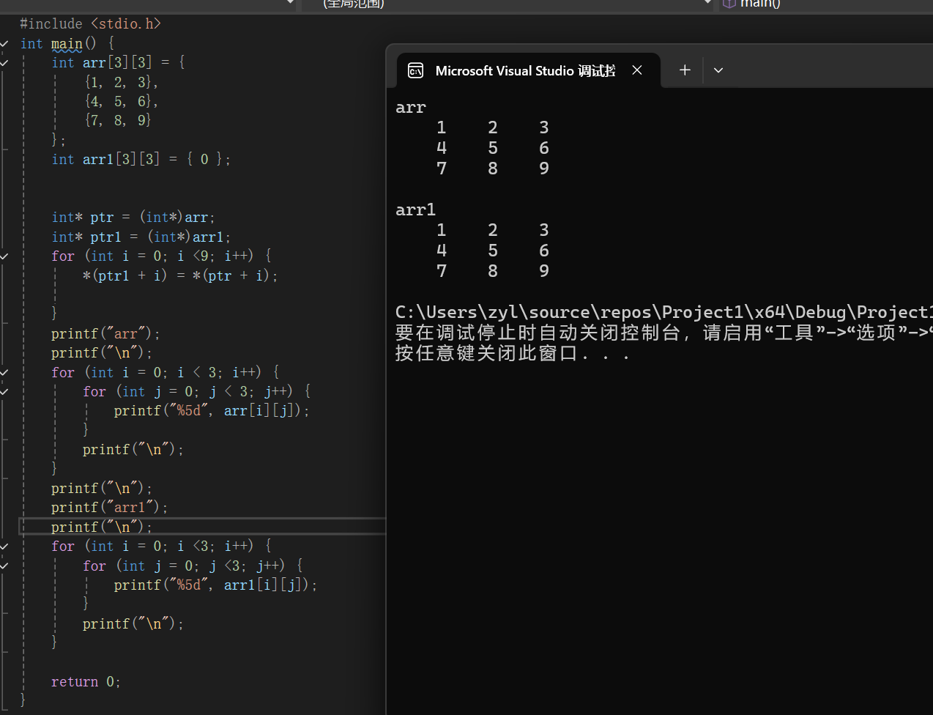
Task: Click the {1, 2, 3}, initializer row
Action: pyautogui.click(x=121, y=82)
